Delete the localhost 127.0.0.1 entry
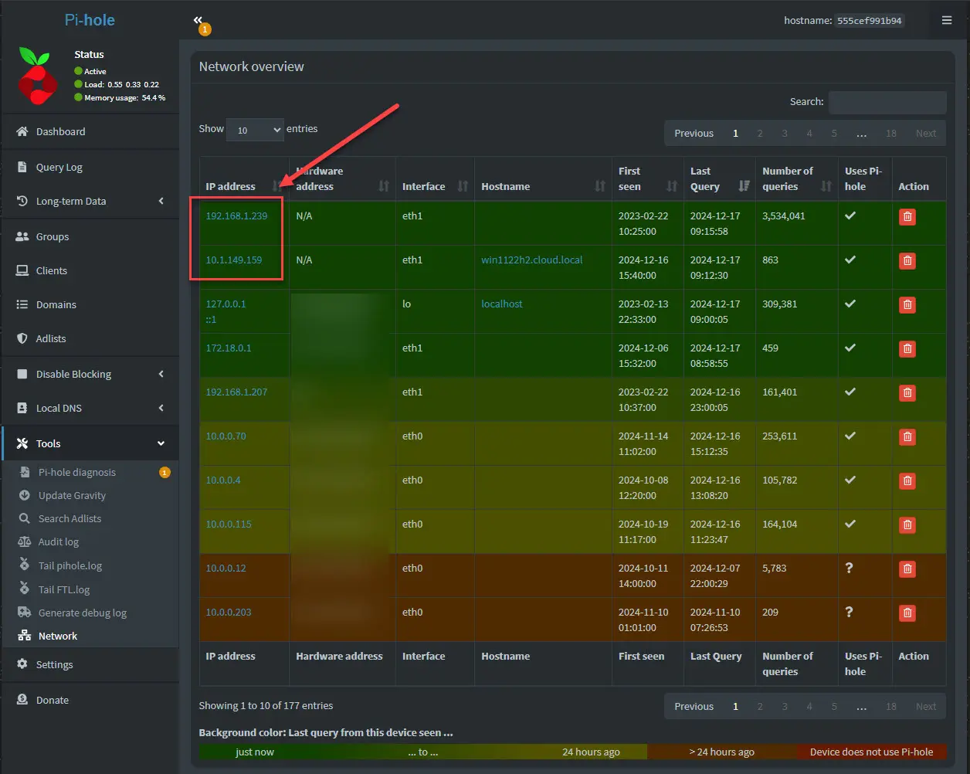The image size is (970, 774). pyautogui.click(x=907, y=305)
